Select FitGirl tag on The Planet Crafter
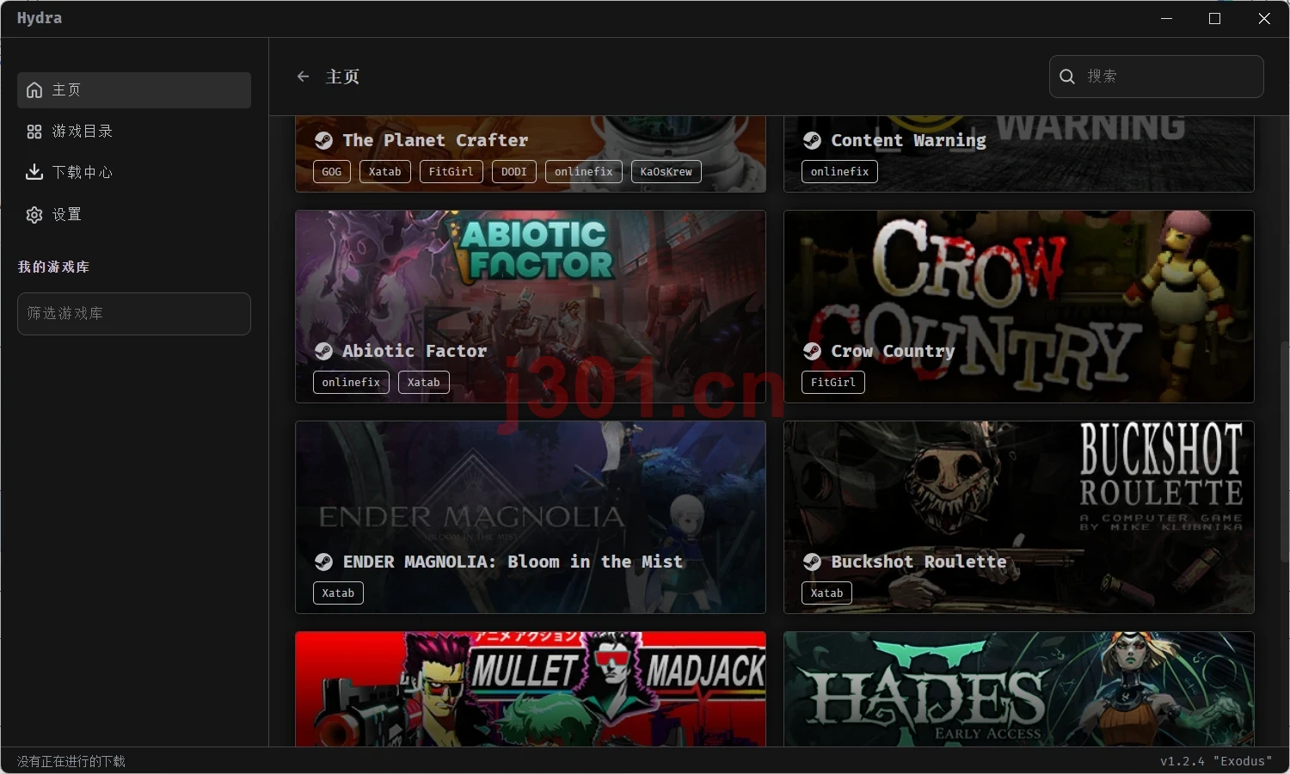This screenshot has width=1290, height=774. point(451,172)
